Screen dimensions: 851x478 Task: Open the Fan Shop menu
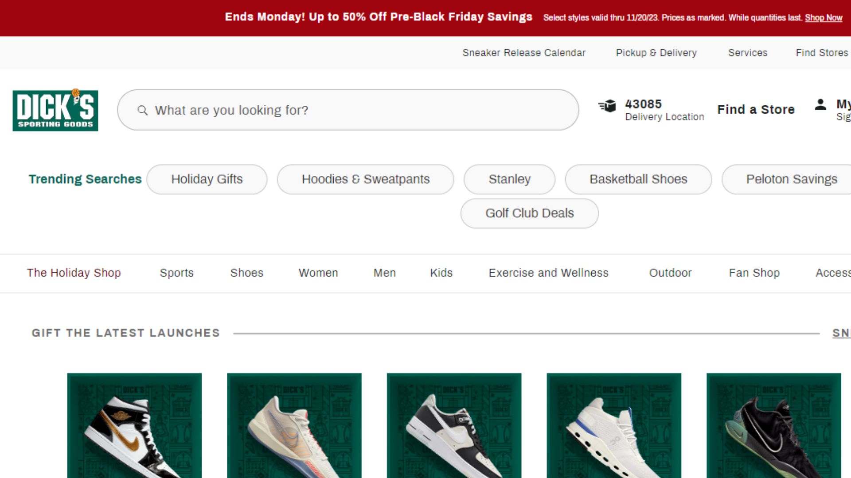tap(754, 273)
